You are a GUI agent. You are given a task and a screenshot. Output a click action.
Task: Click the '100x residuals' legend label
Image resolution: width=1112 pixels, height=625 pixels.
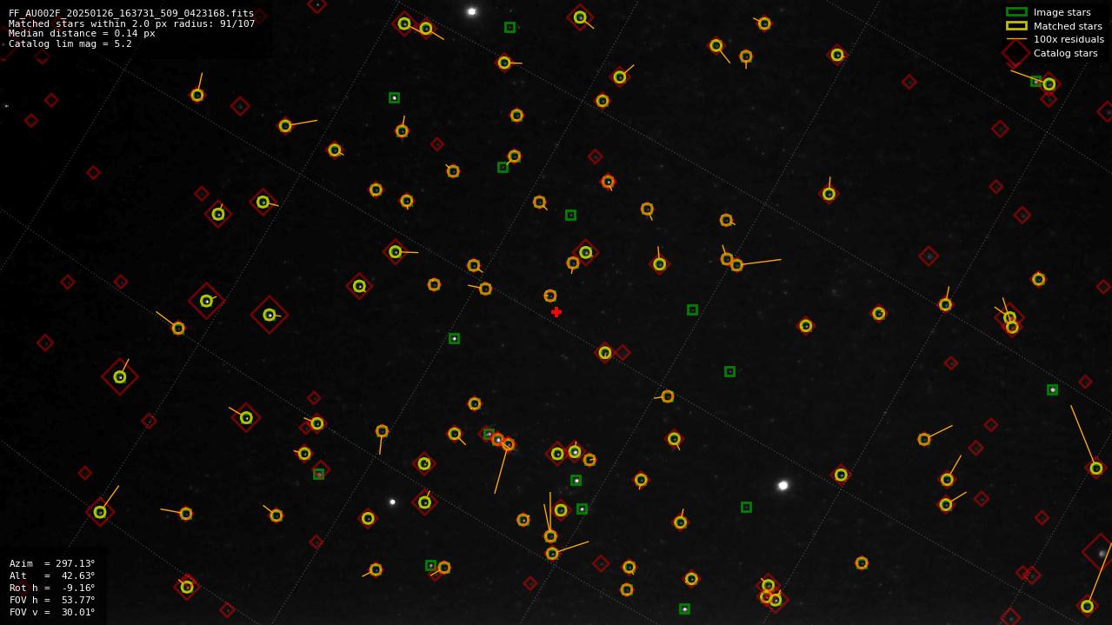click(1069, 39)
